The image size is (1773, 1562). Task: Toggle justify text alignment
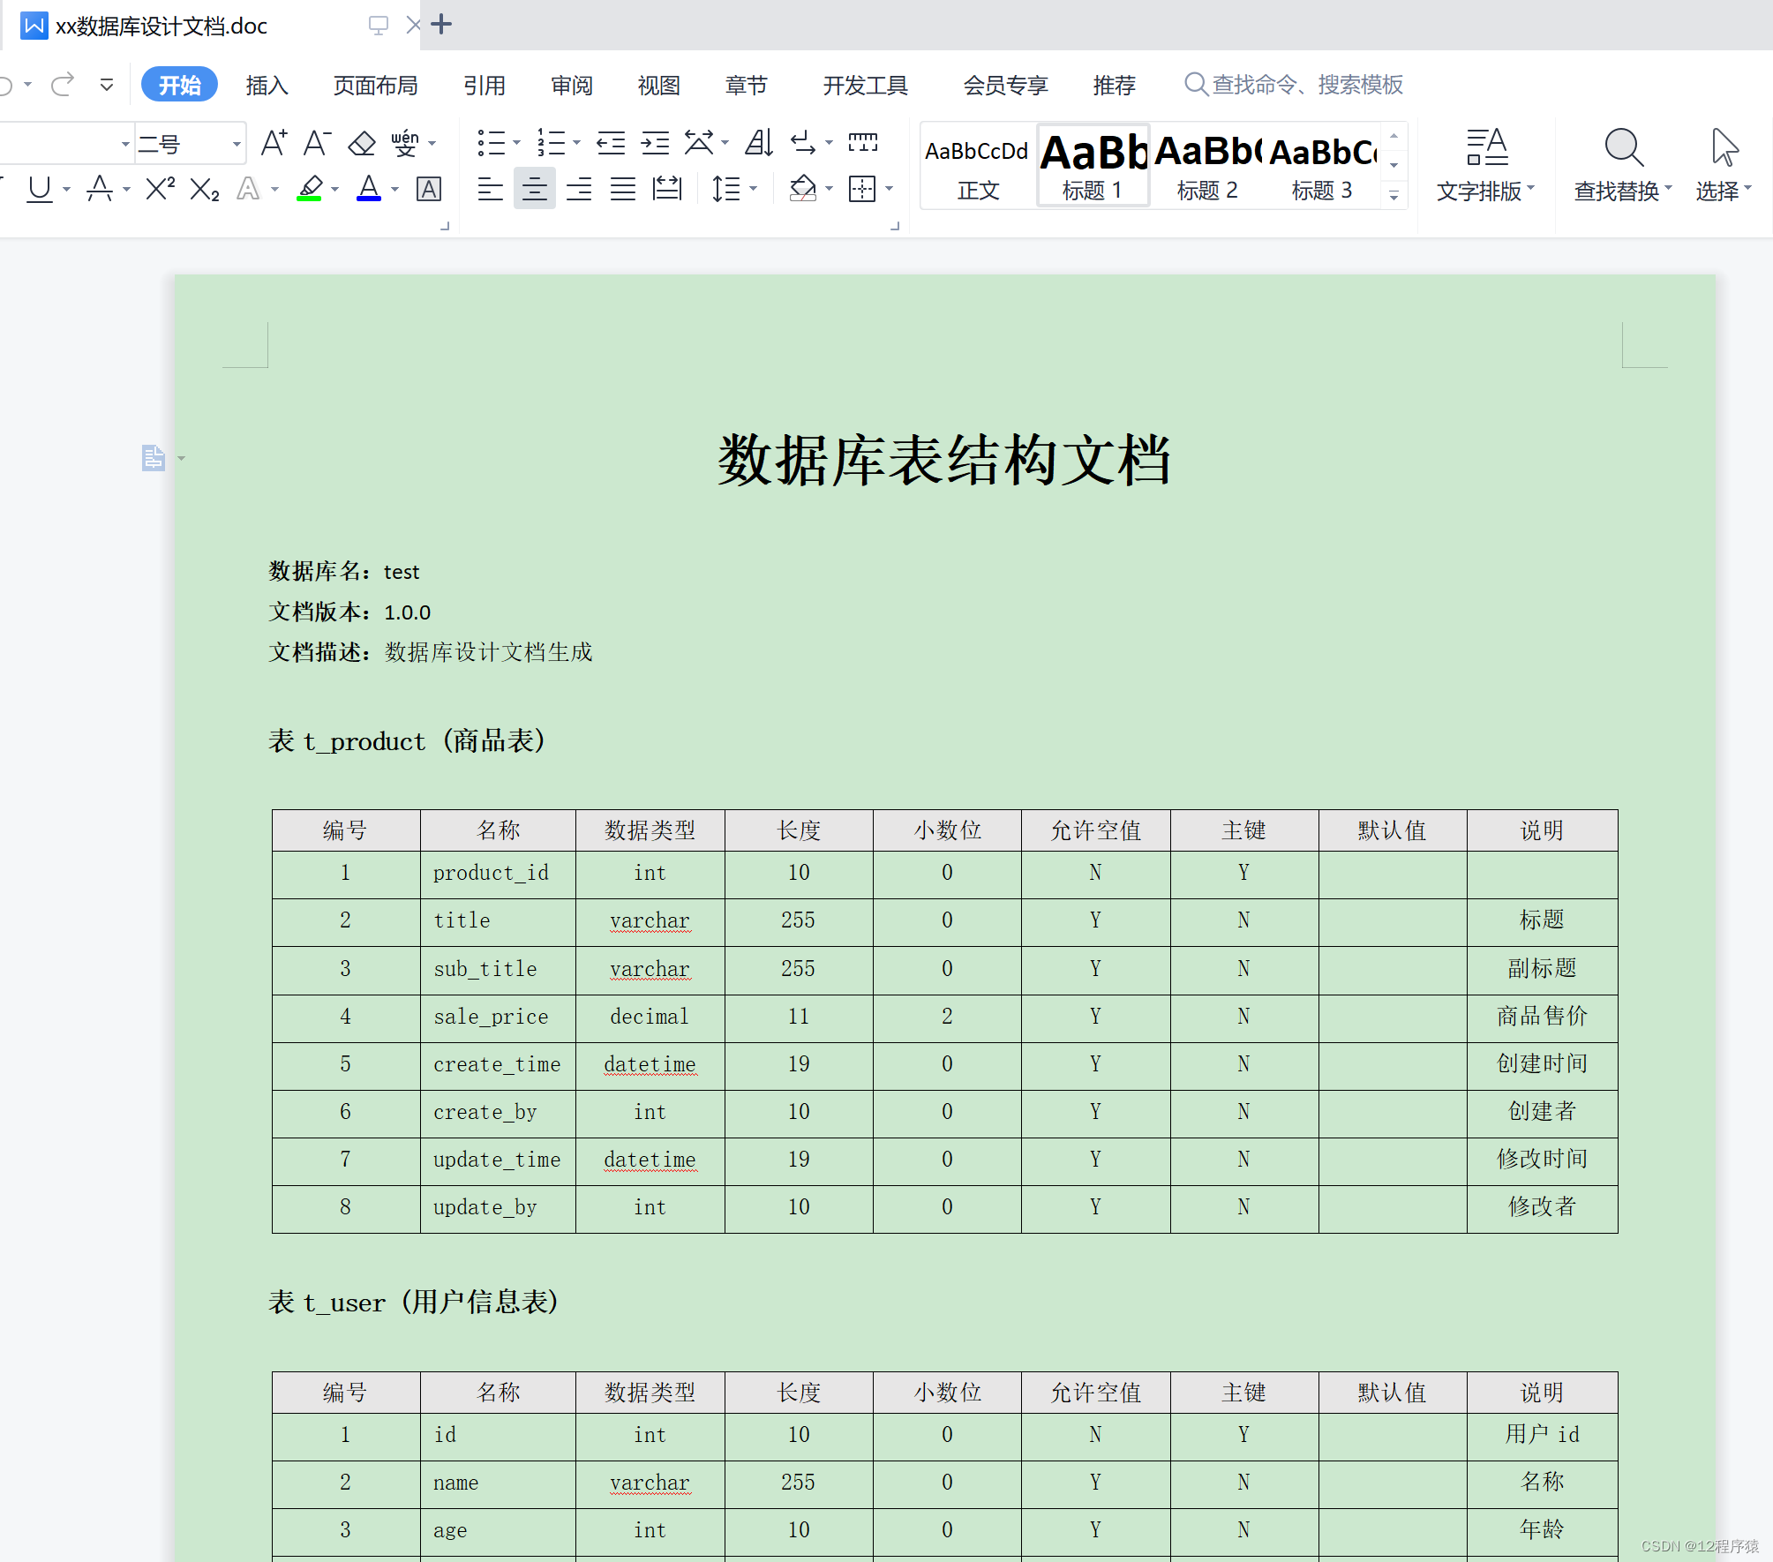click(x=623, y=189)
